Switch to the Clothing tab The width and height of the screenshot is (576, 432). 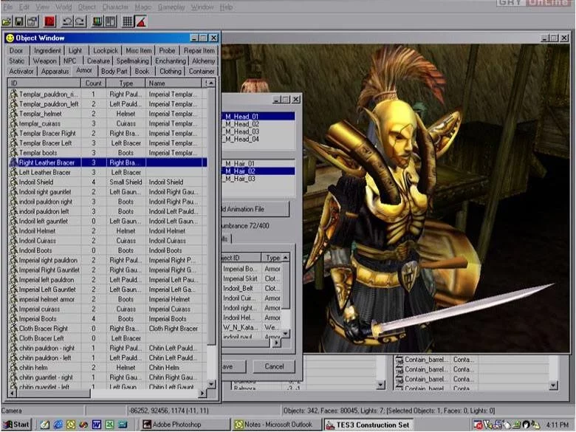(x=170, y=72)
